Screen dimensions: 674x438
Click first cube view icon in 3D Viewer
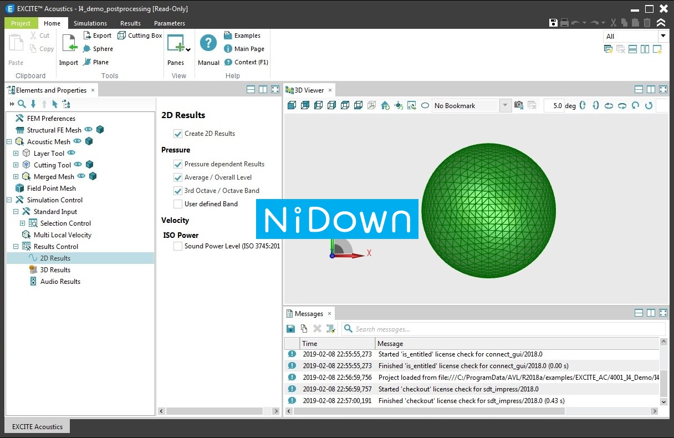(x=292, y=105)
